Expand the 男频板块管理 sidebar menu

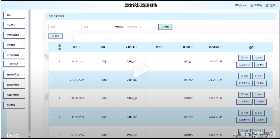[14, 75]
